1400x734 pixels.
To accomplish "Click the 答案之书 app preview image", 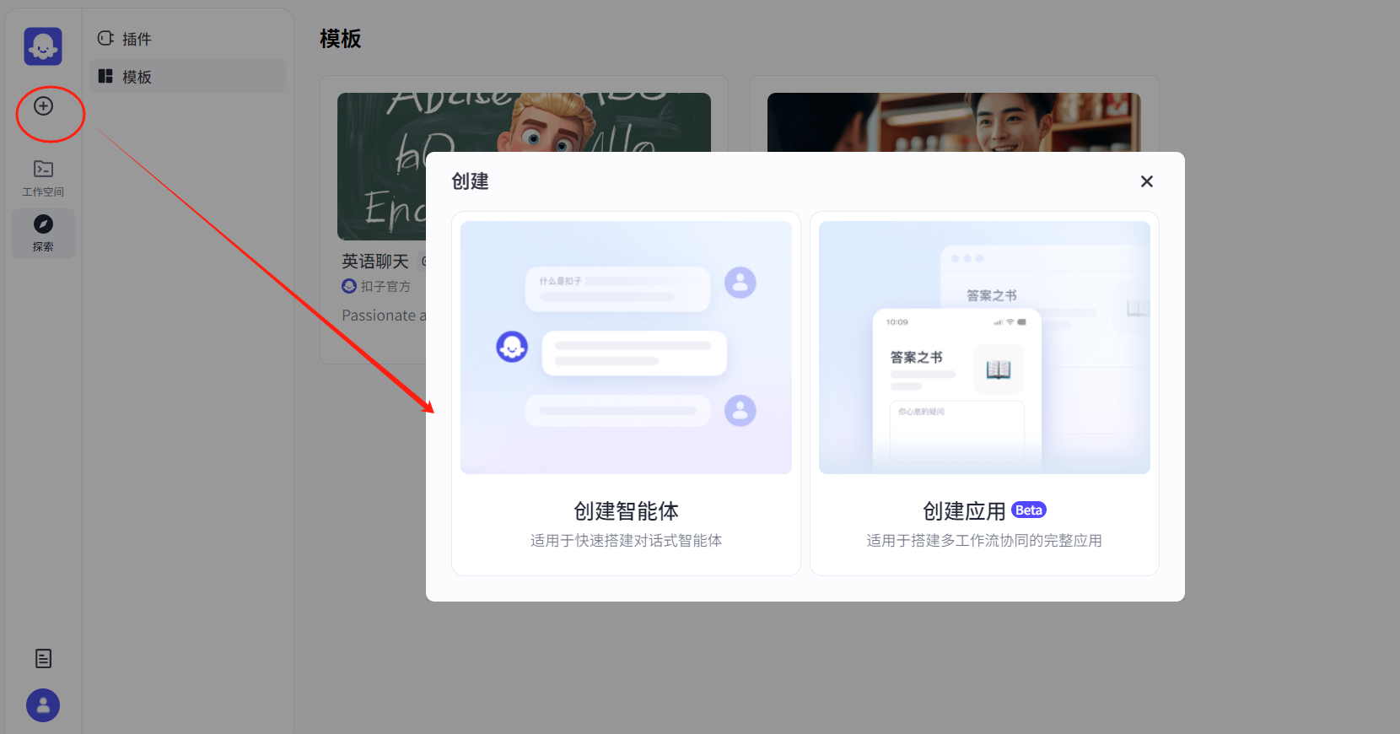I will (x=984, y=348).
